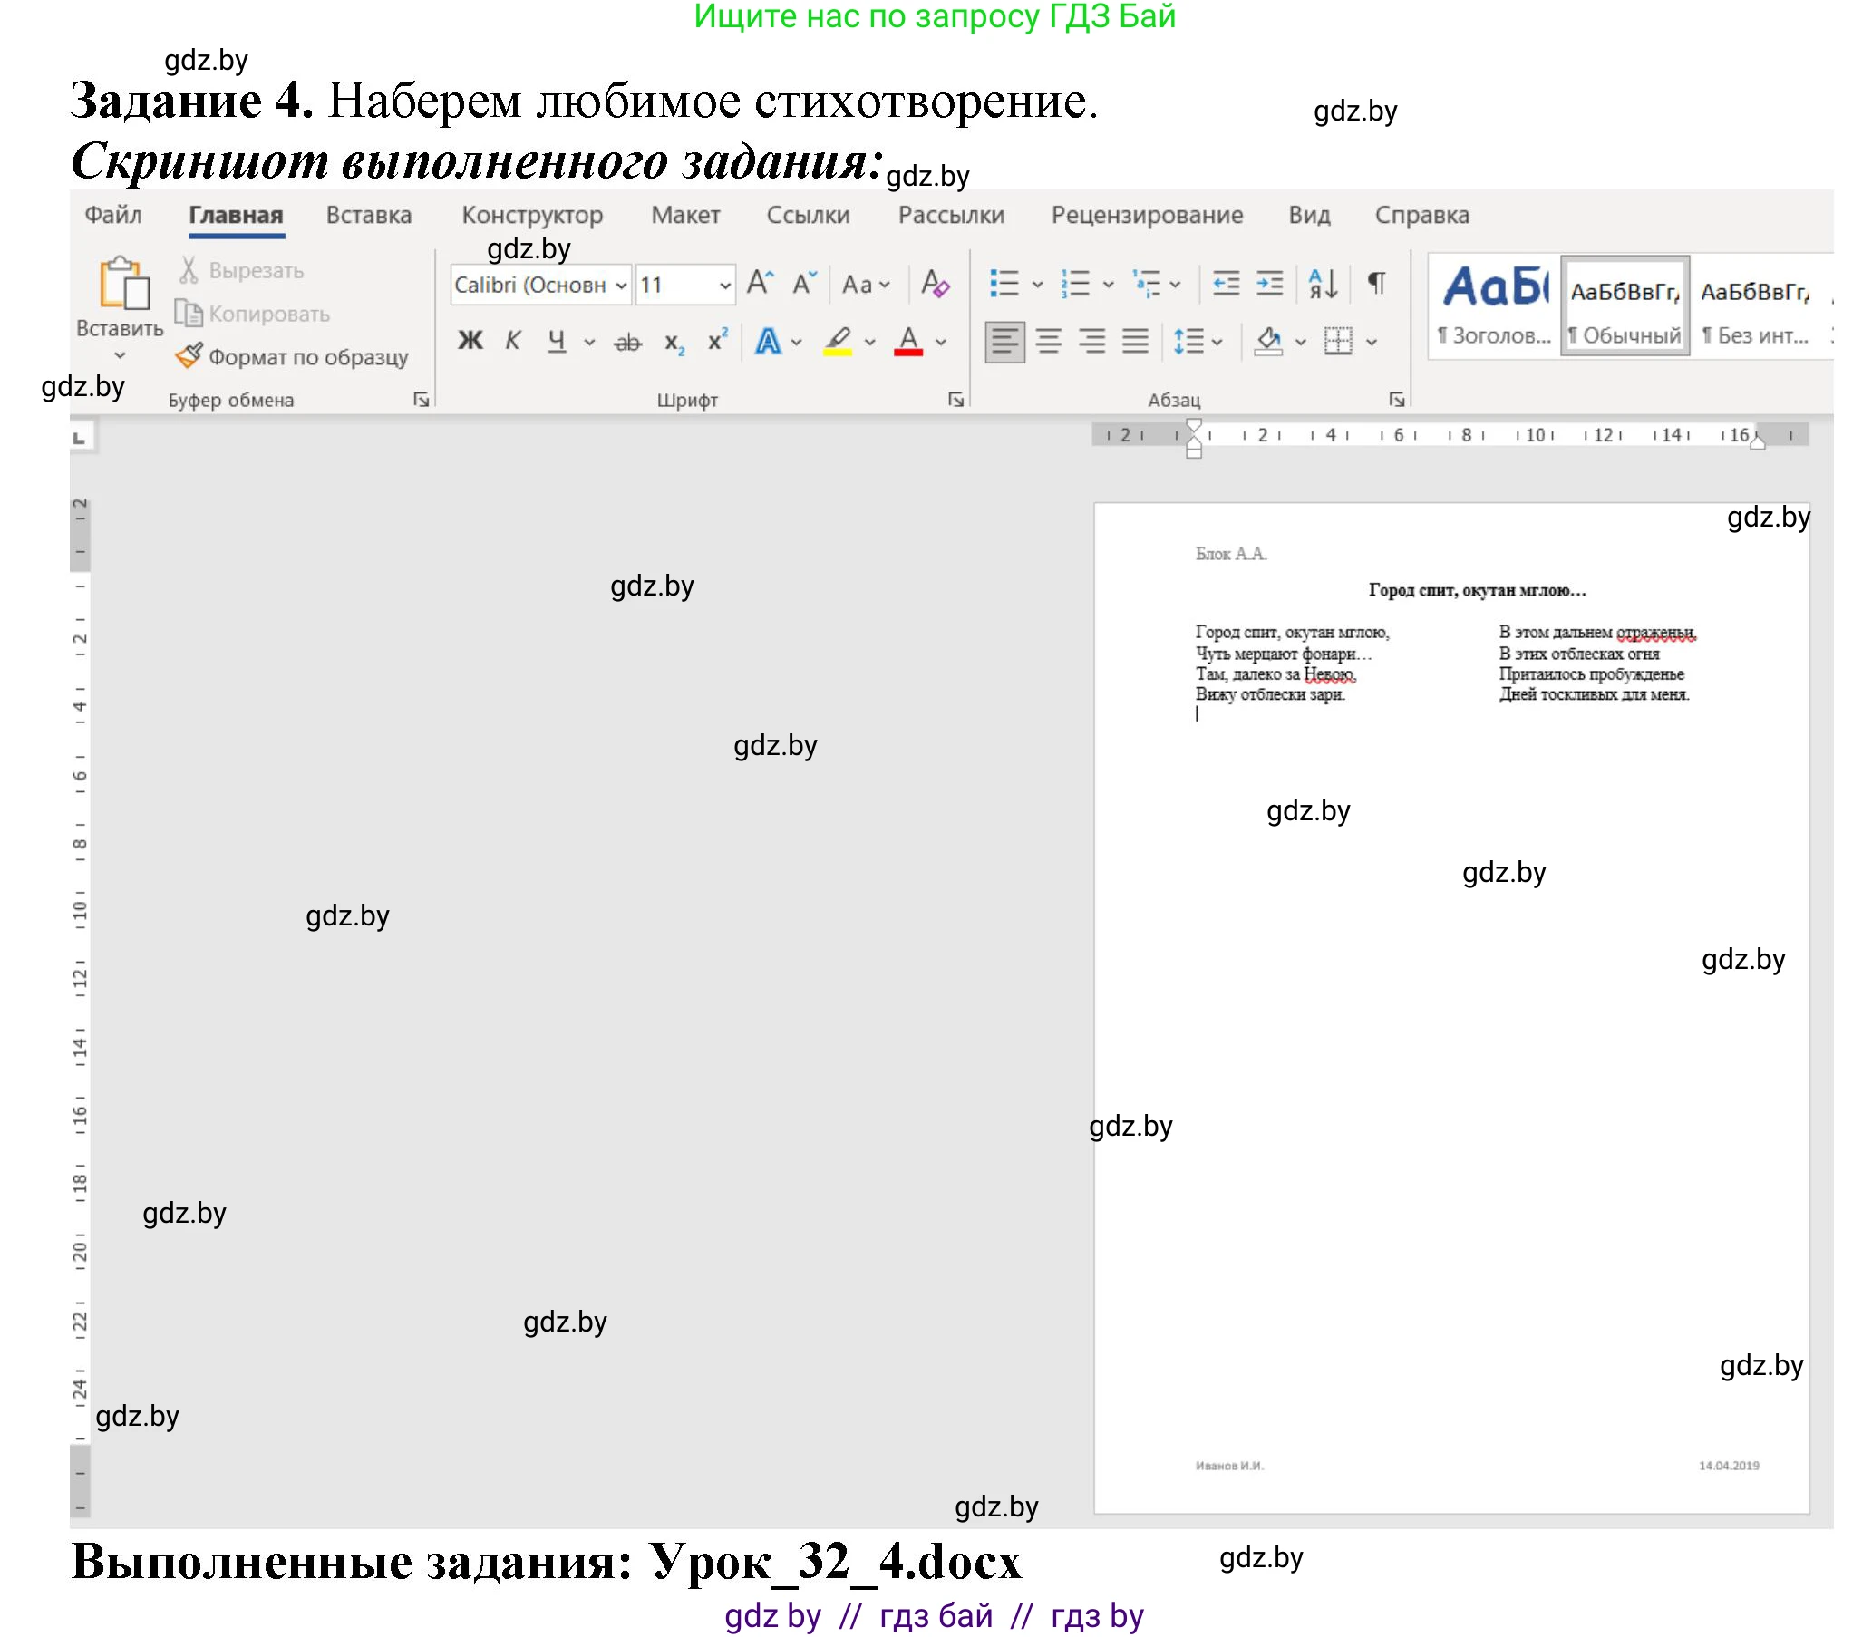Image resolution: width=1872 pixels, height=1637 pixels.
Task: Toggle show paragraph marks (¶)
Action: tap(1376, 284)
